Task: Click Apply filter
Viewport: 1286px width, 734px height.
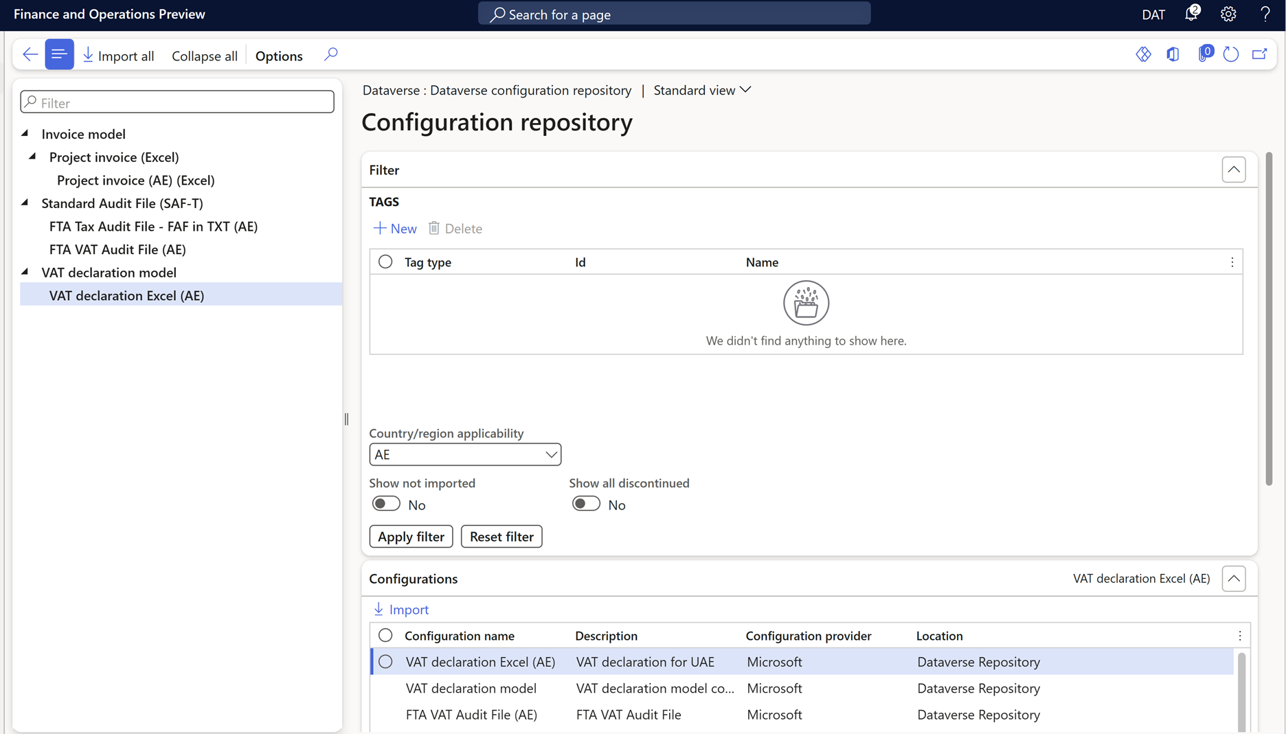Action: [x=410, y=536]
